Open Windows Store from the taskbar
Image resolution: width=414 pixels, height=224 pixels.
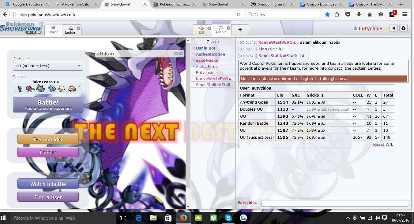[168, 218]
